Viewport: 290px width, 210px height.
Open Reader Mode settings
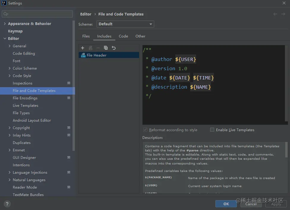(25, 187)
